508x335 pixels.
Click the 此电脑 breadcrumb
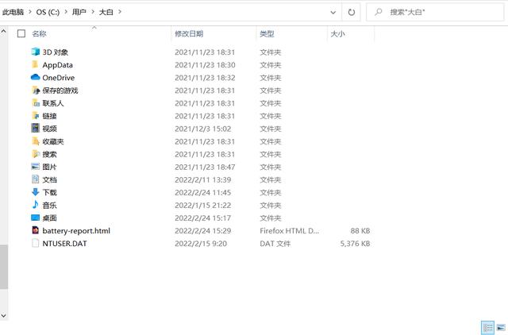coord(13,12)
